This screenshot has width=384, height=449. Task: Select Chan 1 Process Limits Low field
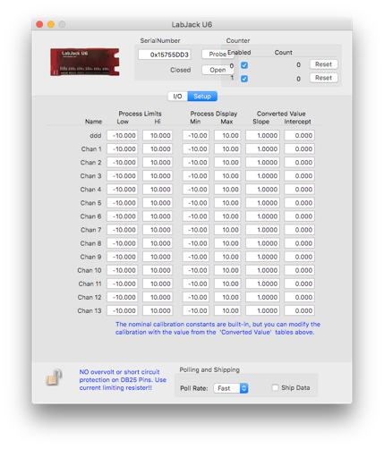click(123, 149)
